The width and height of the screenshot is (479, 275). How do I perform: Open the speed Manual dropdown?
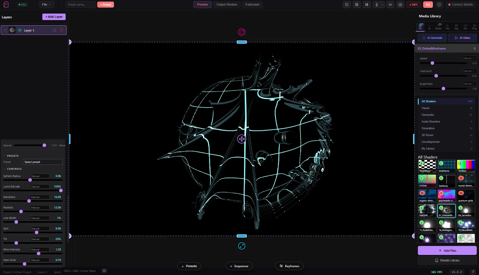click(x=469, y=58)
